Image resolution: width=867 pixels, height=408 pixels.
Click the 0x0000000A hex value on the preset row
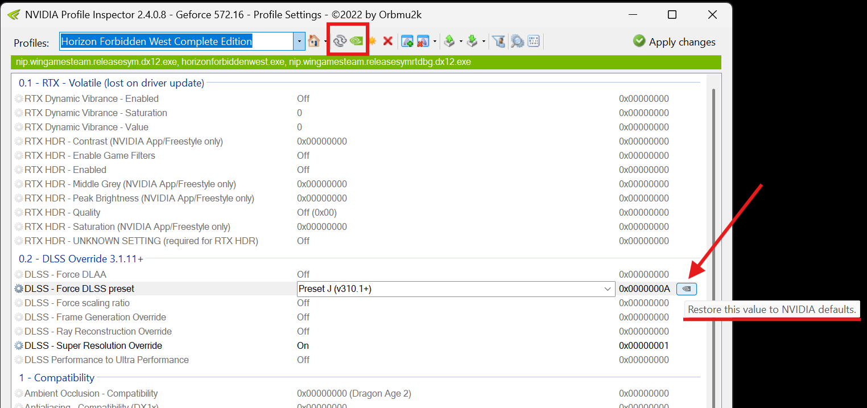point(644,289)
